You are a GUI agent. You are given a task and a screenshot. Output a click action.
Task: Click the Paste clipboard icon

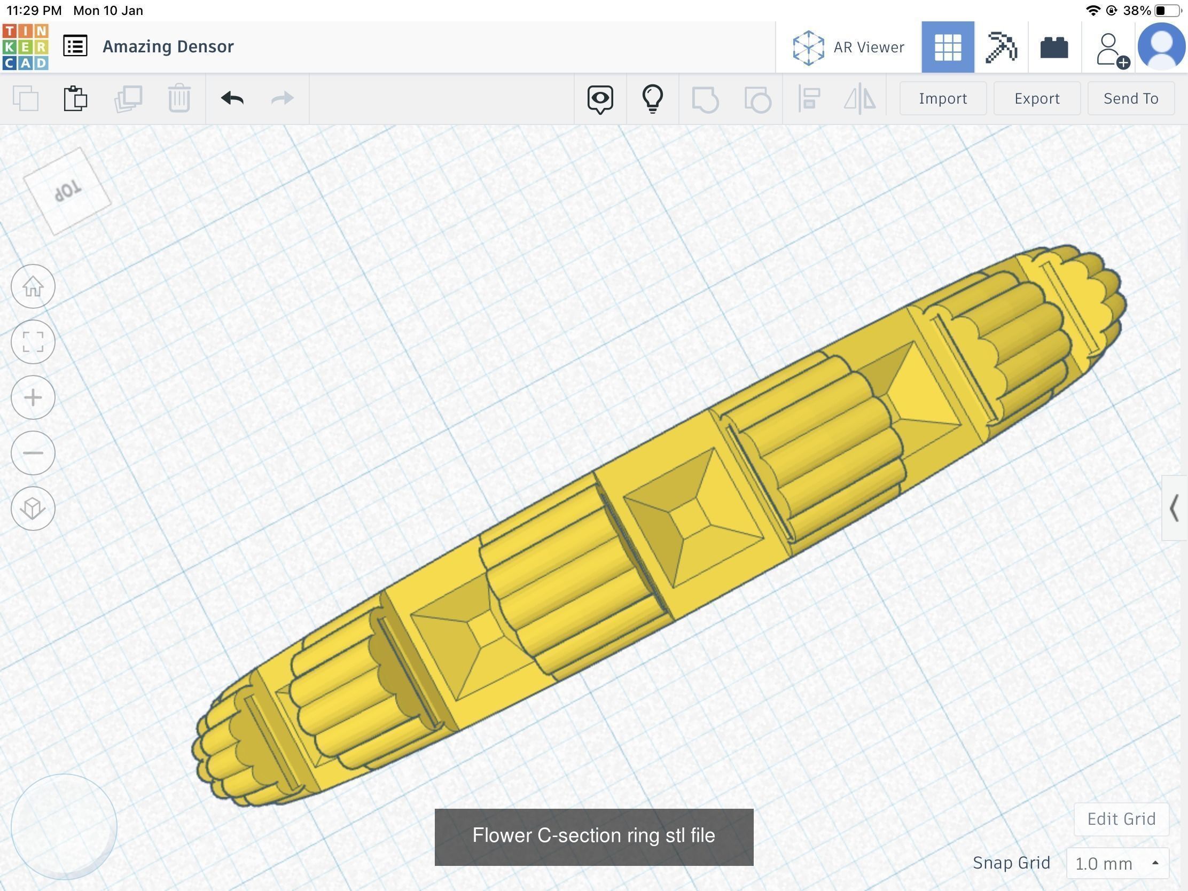point(75,99)
